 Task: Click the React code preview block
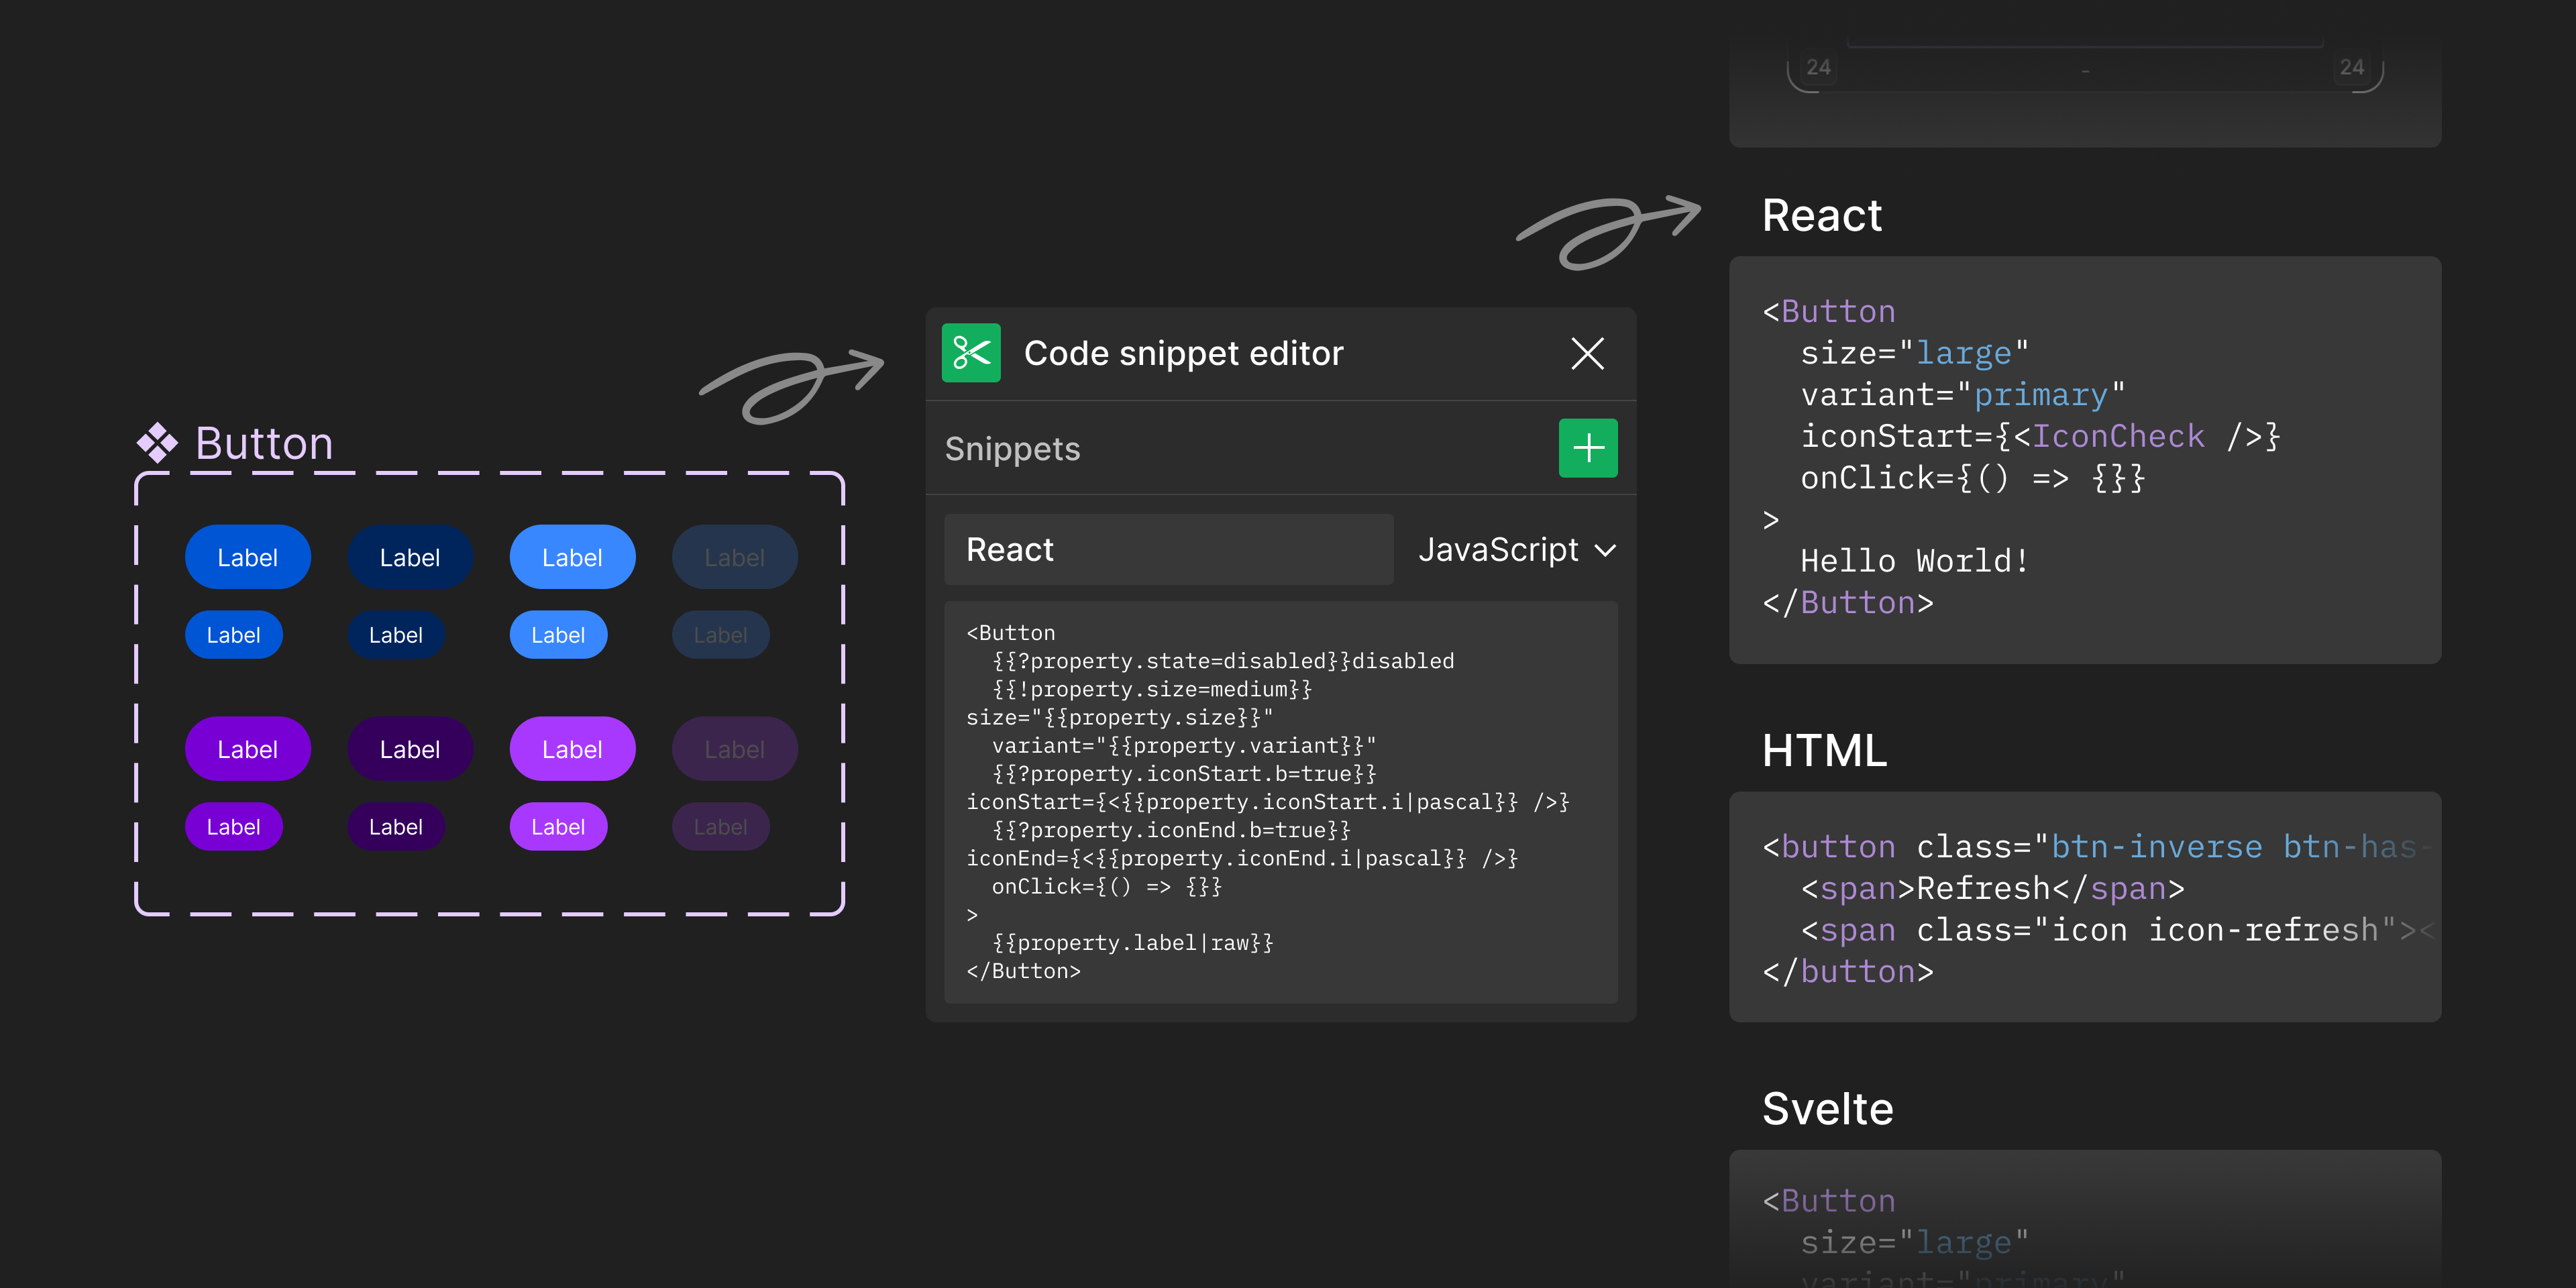2084,460
